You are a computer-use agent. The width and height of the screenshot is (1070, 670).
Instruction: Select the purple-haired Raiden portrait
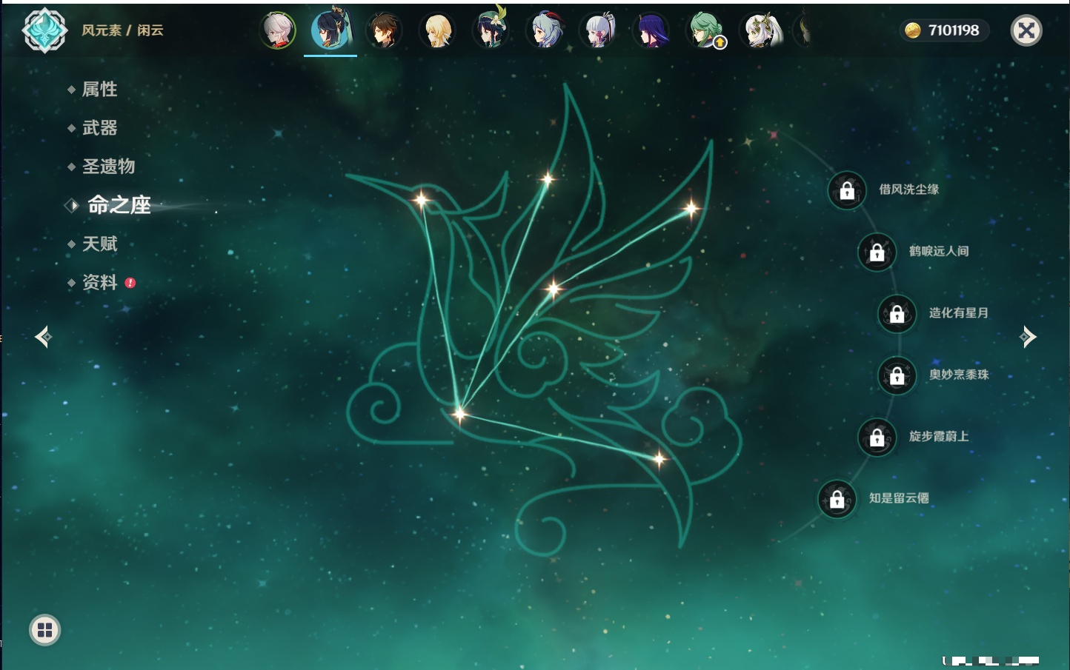(652, 31)
